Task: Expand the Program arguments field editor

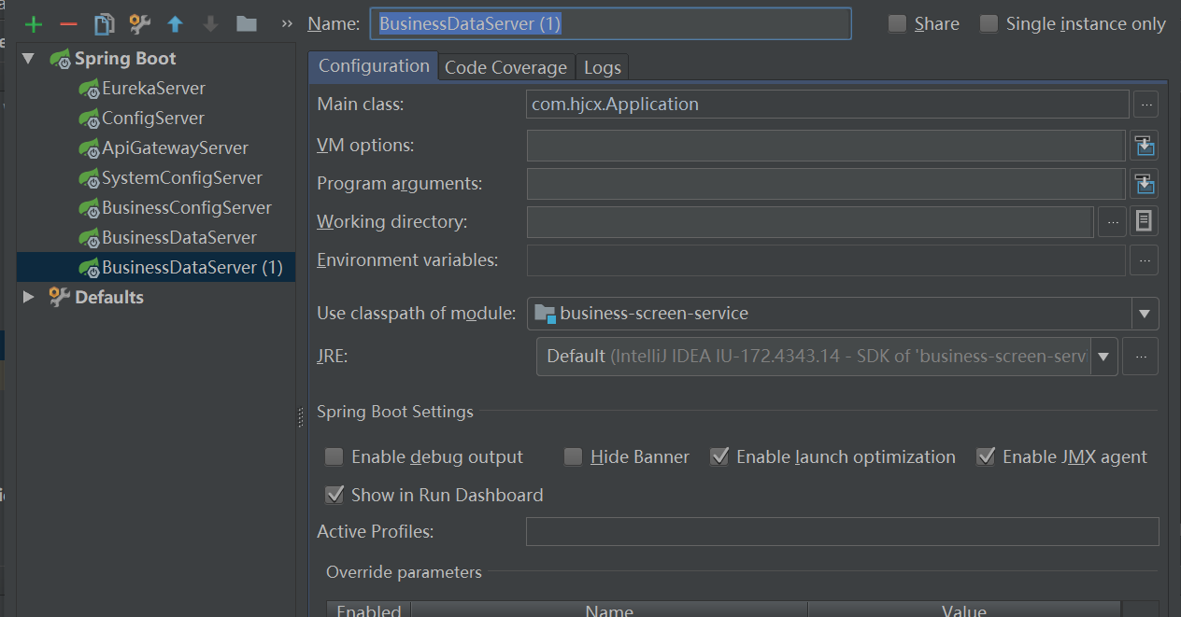Action: point(1145,184)
